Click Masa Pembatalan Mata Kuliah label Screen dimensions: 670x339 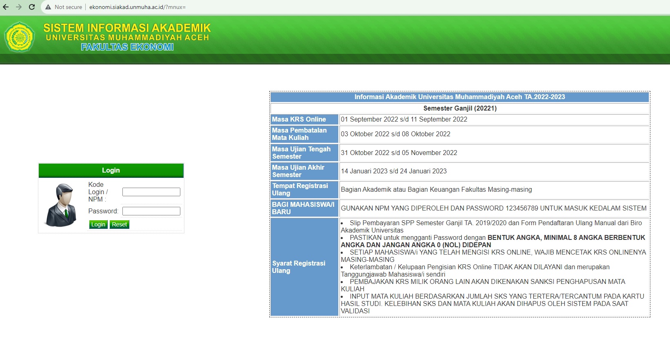tap(304, 134)
